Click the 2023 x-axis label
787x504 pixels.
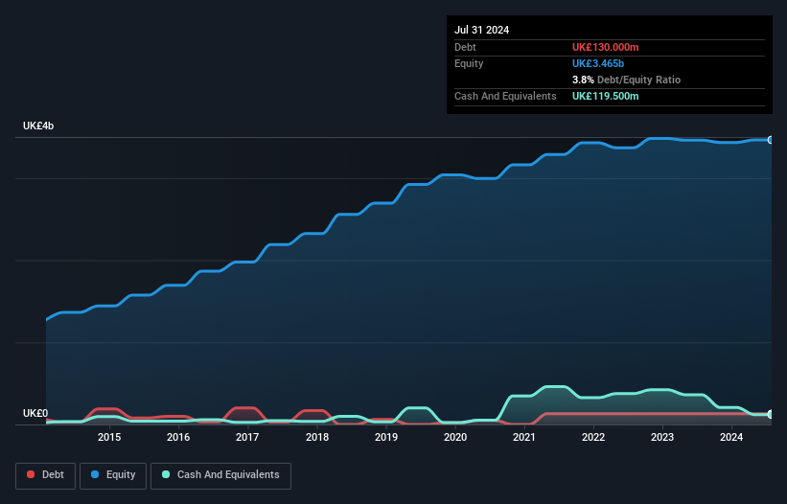click(662, 438)
